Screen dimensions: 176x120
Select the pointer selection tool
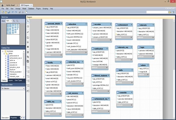coord(28,21)
